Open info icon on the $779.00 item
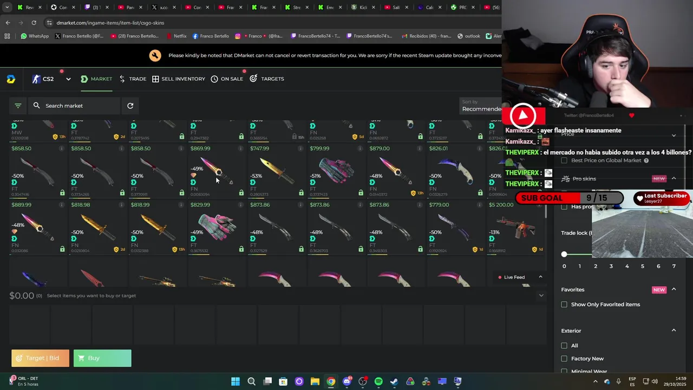 click(x=479, y=205)
